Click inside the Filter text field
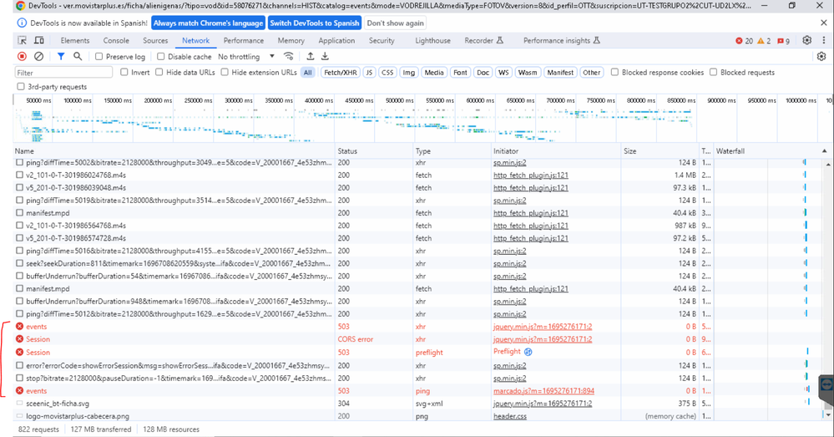 tap(63, 73)
